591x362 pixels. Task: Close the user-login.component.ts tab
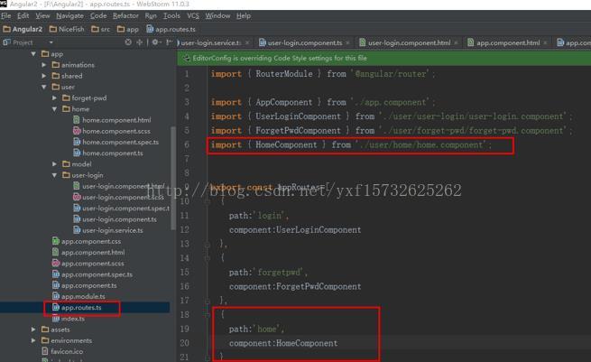tap(347, 42)
